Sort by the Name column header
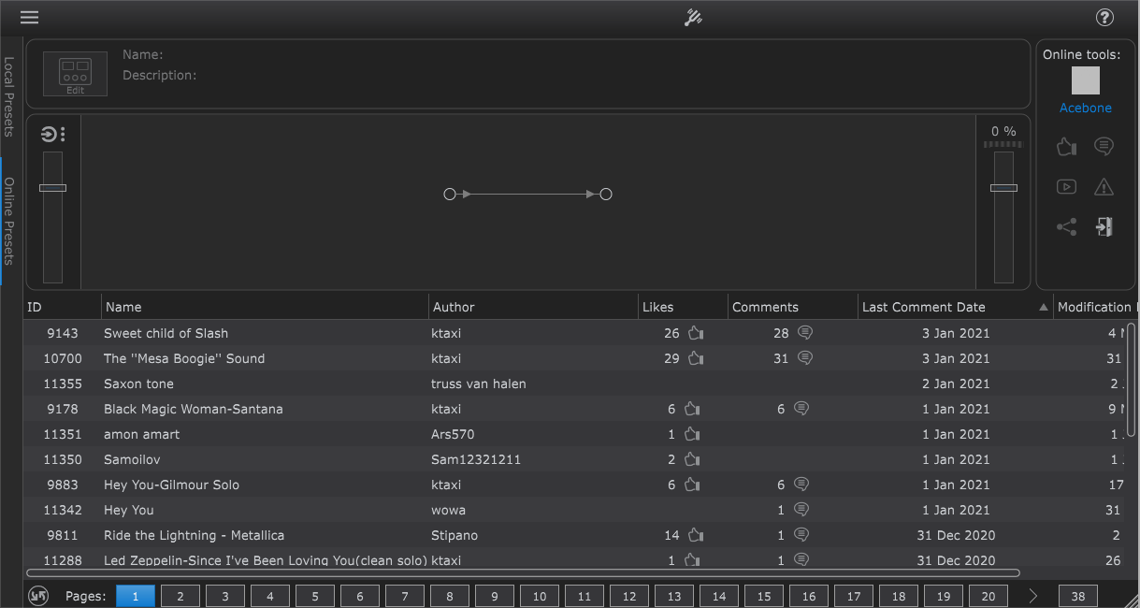The width and height of the screenshot is (1140, 608). tap(265, 307)
